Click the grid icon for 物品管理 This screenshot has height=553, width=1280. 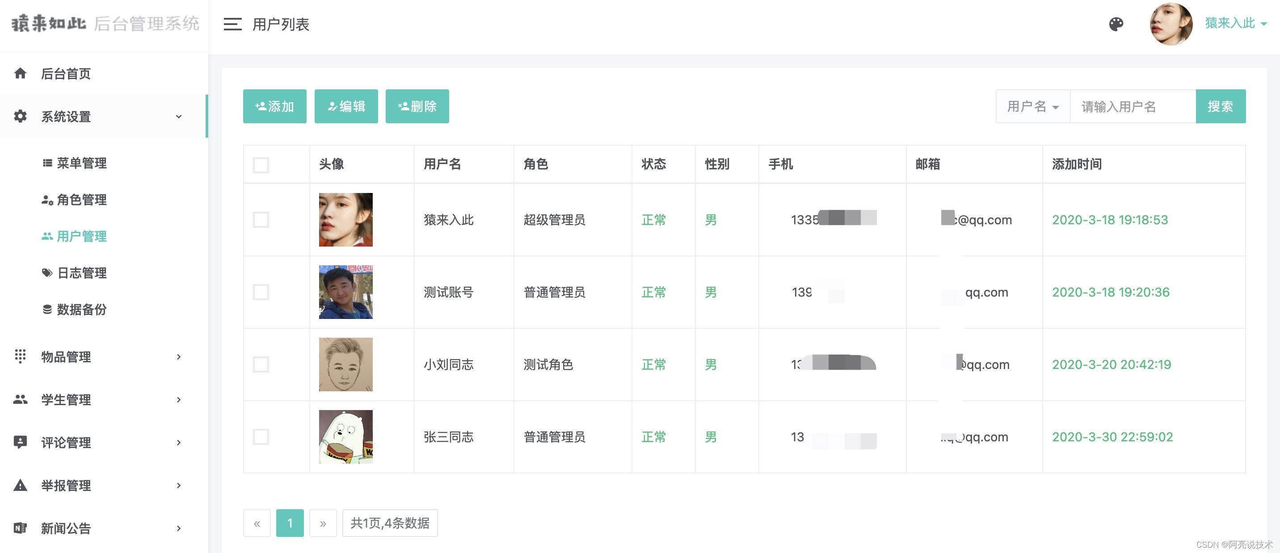21,356
